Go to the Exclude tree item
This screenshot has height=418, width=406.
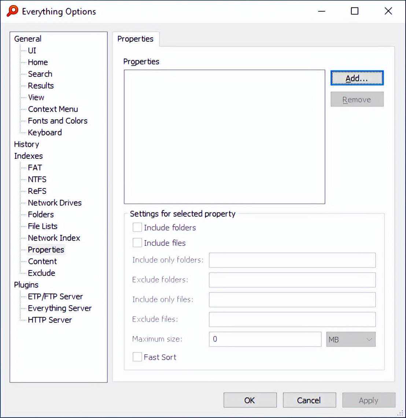(x=41, y=273)
